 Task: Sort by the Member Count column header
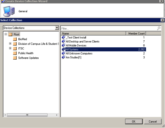pos(136,33)
